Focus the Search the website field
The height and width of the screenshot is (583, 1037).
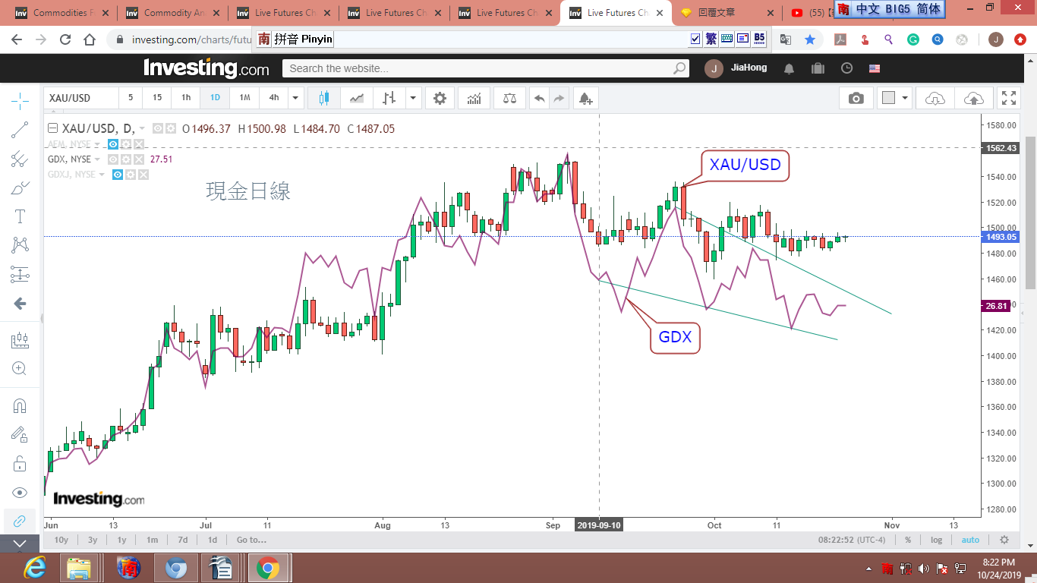[486, 68]
